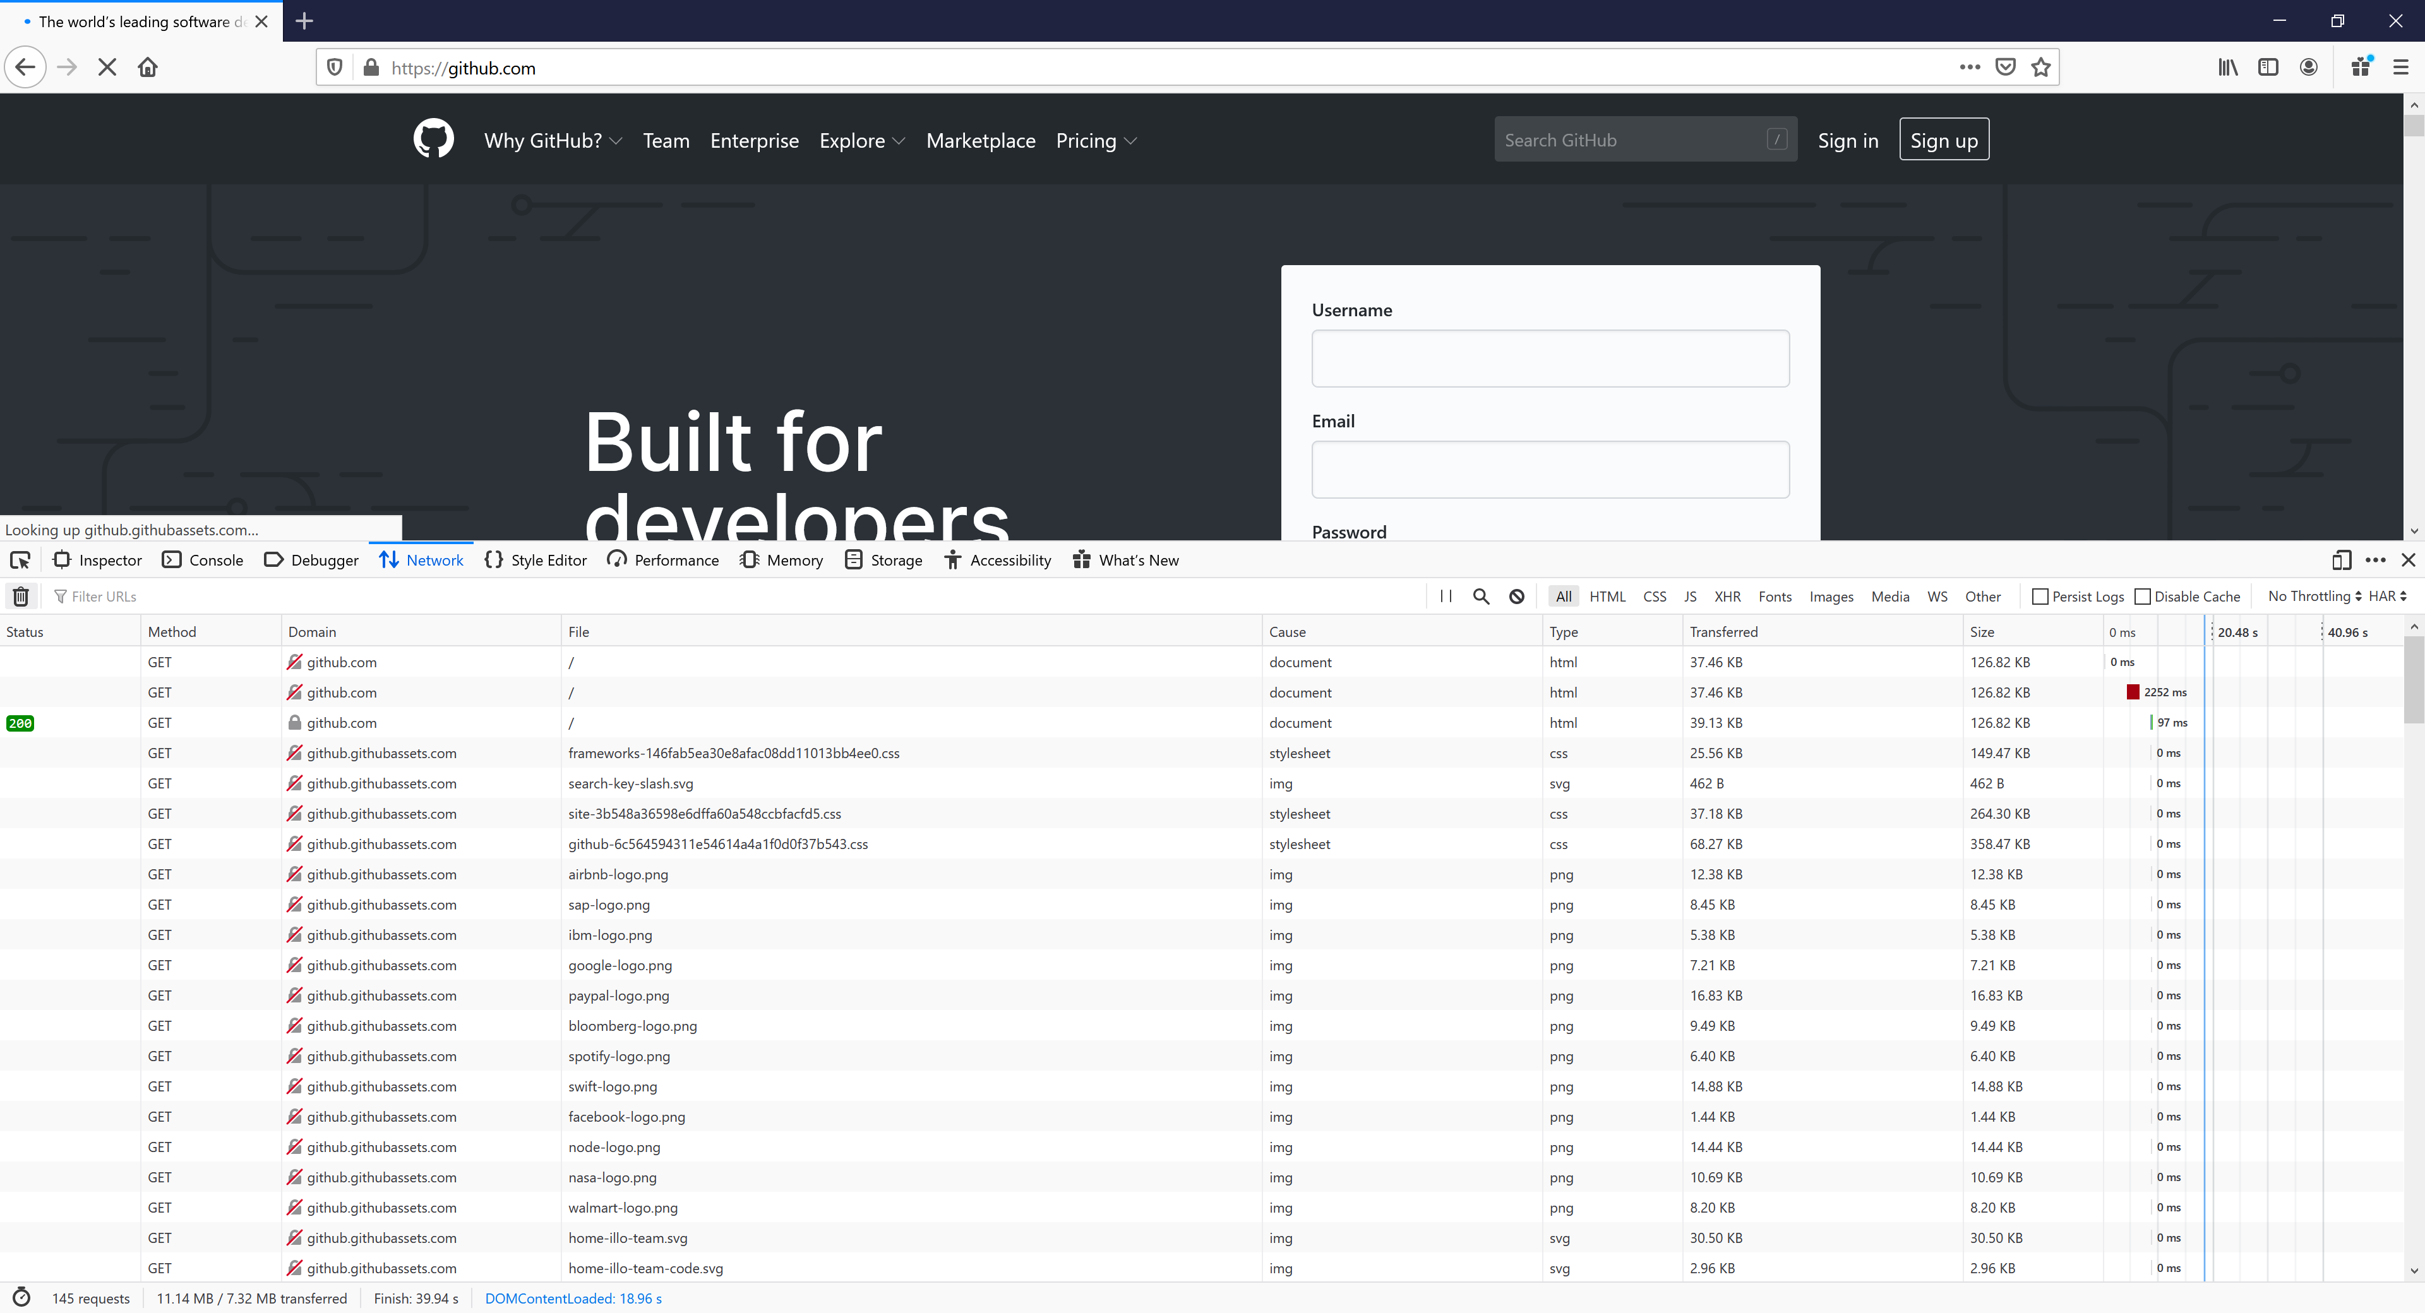Open devtools customize three-dot menu

pos(2375,561)
